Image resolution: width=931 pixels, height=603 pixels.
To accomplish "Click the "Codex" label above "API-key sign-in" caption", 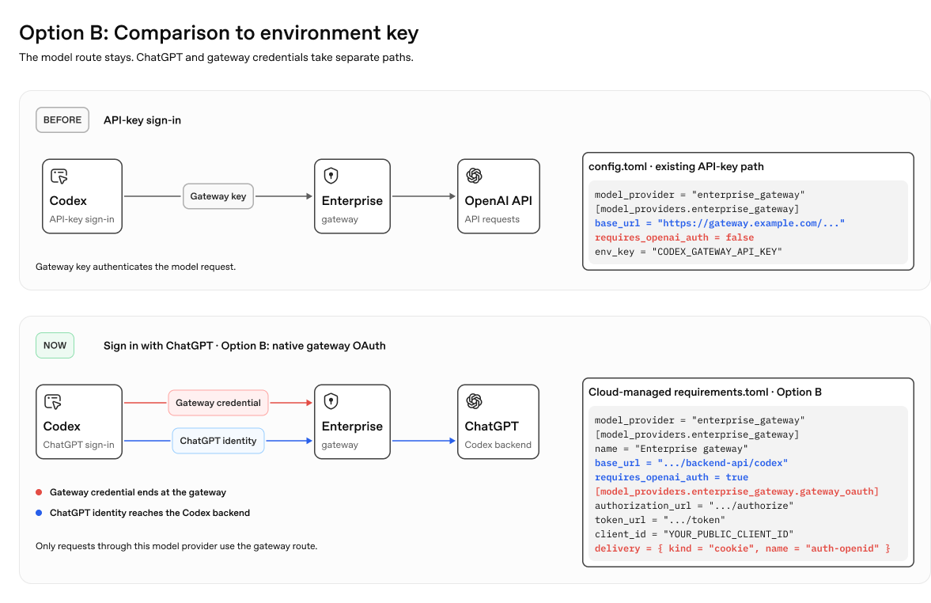I will point(68,201).
